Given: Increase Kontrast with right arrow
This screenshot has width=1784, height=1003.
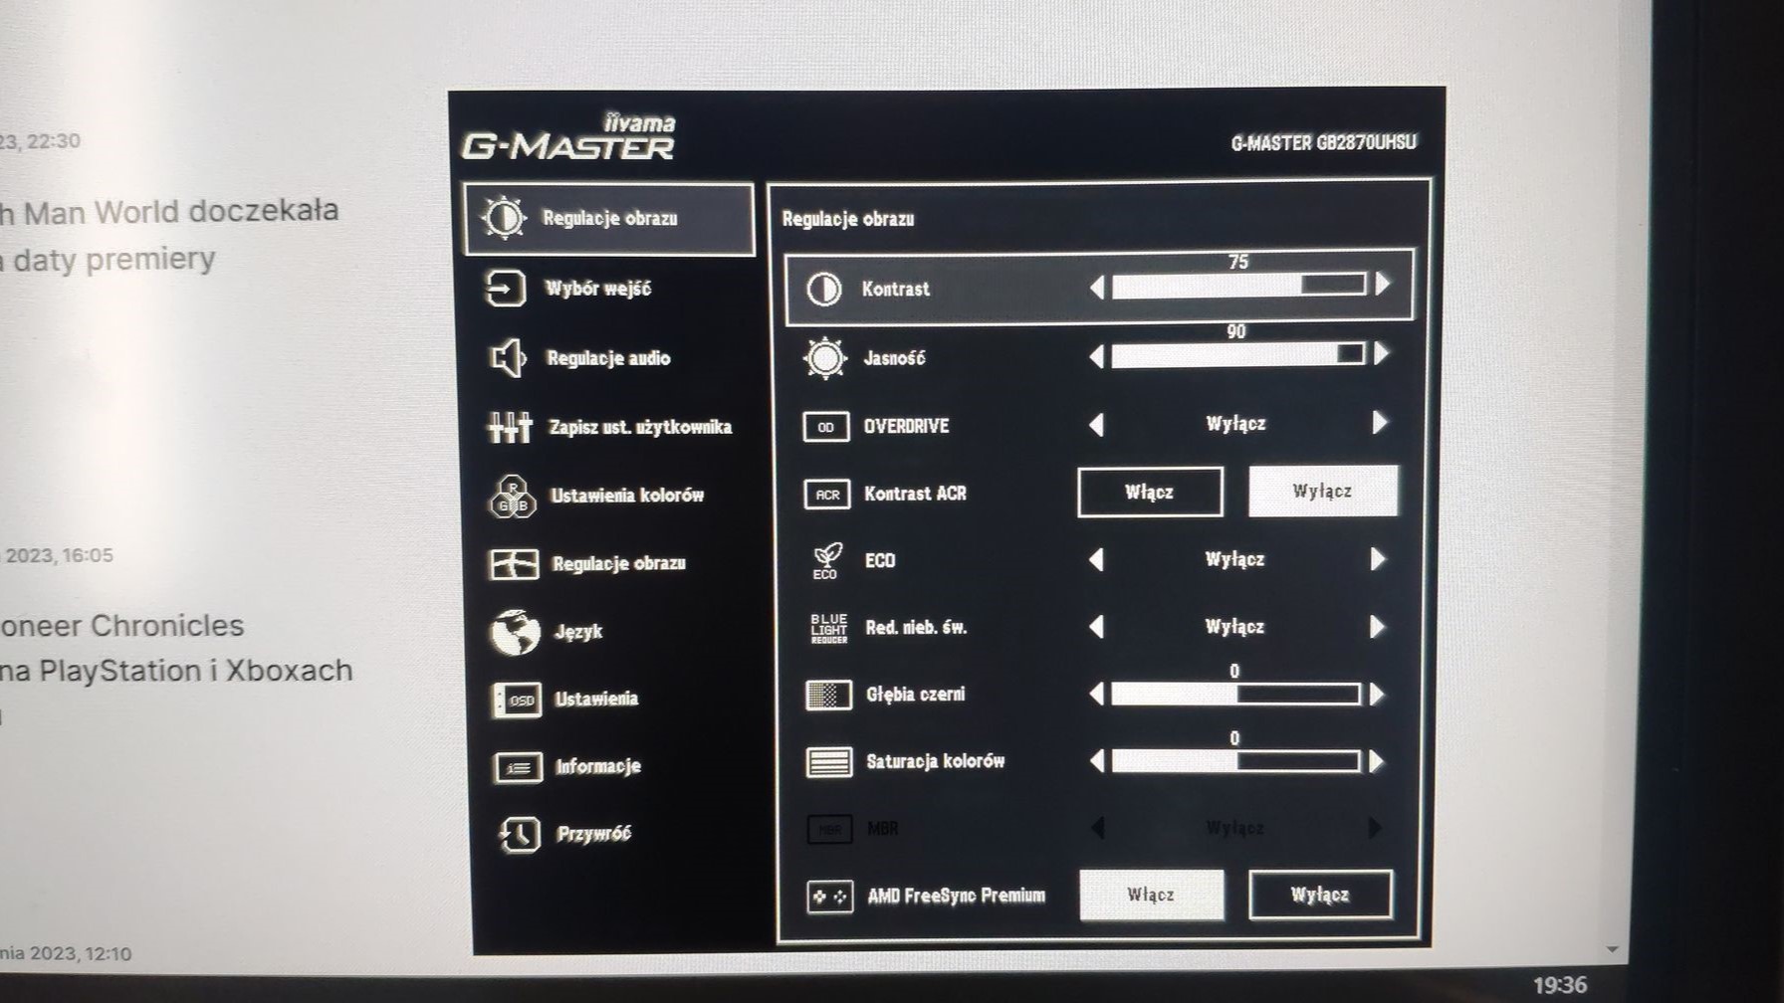Looking at the screenshot, I should click(1383, 285).
